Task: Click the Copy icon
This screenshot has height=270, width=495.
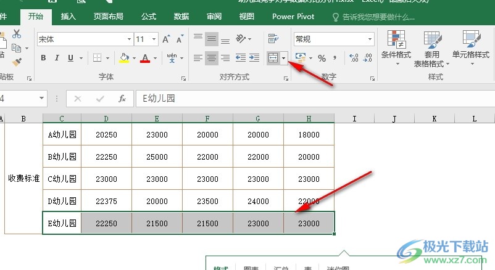Action: pos(16,48)
